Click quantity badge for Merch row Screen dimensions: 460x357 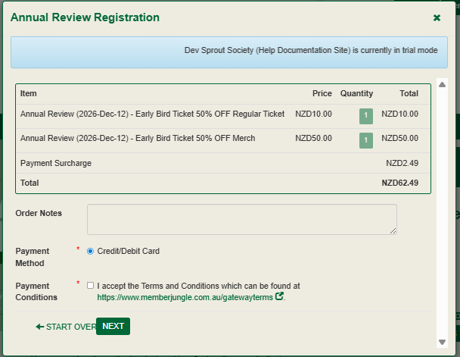pos(366,140)
